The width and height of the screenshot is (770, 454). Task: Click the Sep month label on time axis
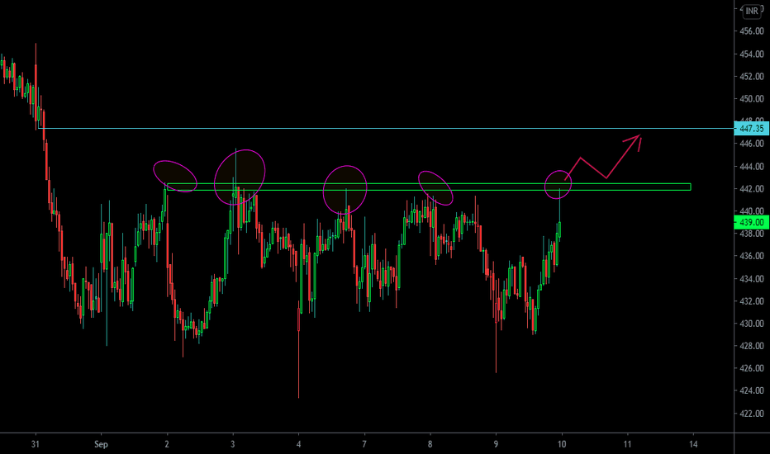coord(101,444)
